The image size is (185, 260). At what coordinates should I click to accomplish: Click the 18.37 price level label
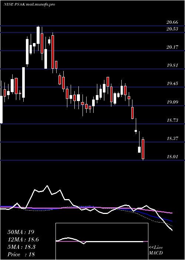point(172,139)
